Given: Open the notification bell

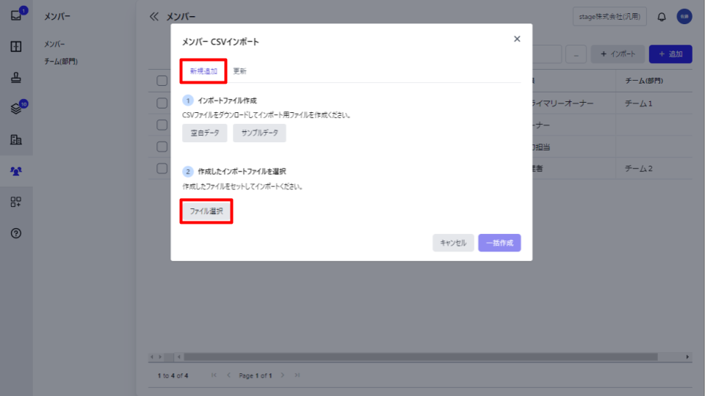Looking at the screenshot, I should [662, 17].
